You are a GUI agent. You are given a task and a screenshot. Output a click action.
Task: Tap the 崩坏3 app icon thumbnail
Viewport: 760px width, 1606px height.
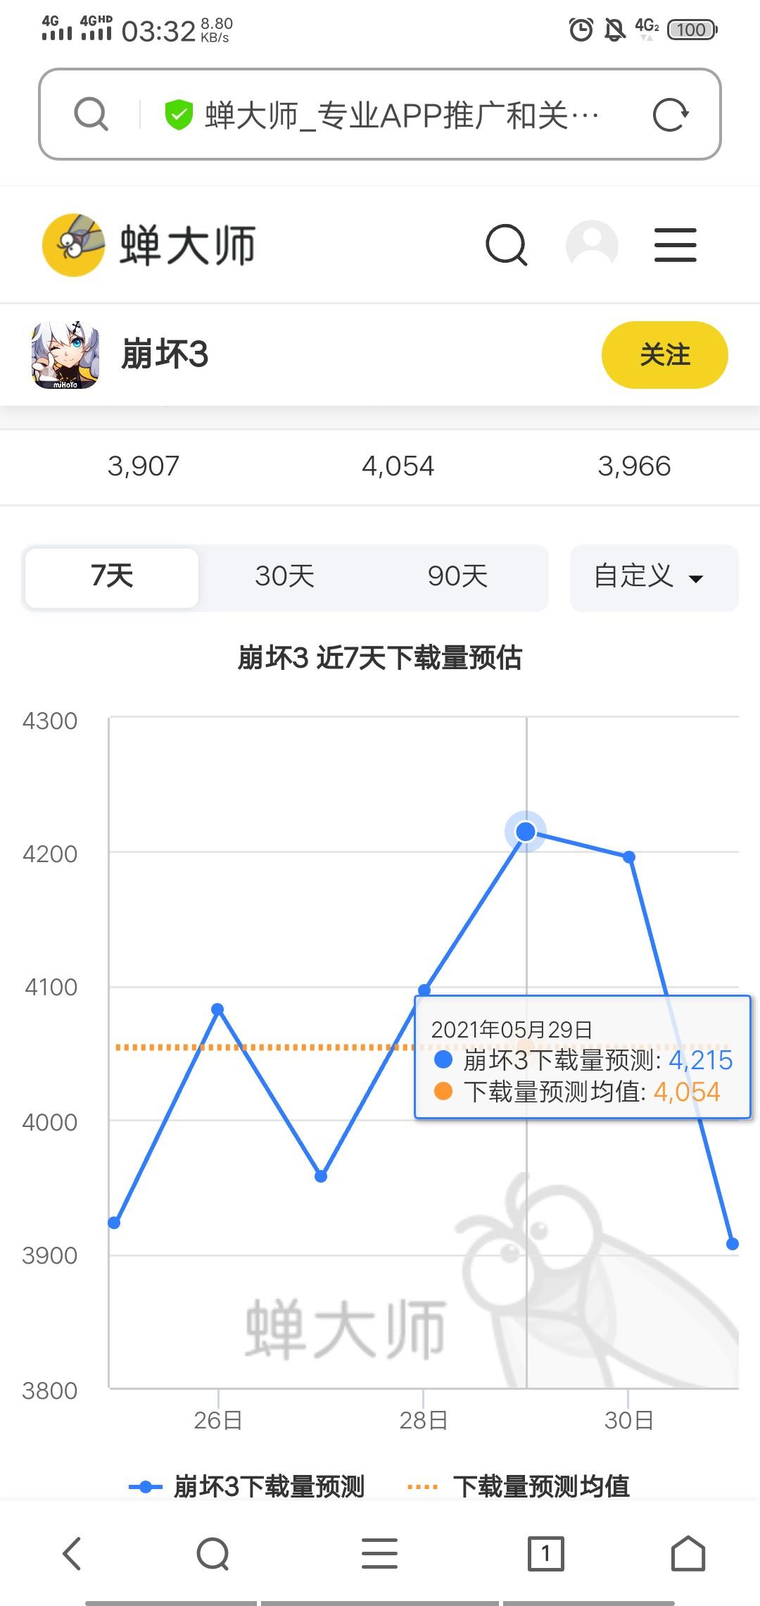65,355
